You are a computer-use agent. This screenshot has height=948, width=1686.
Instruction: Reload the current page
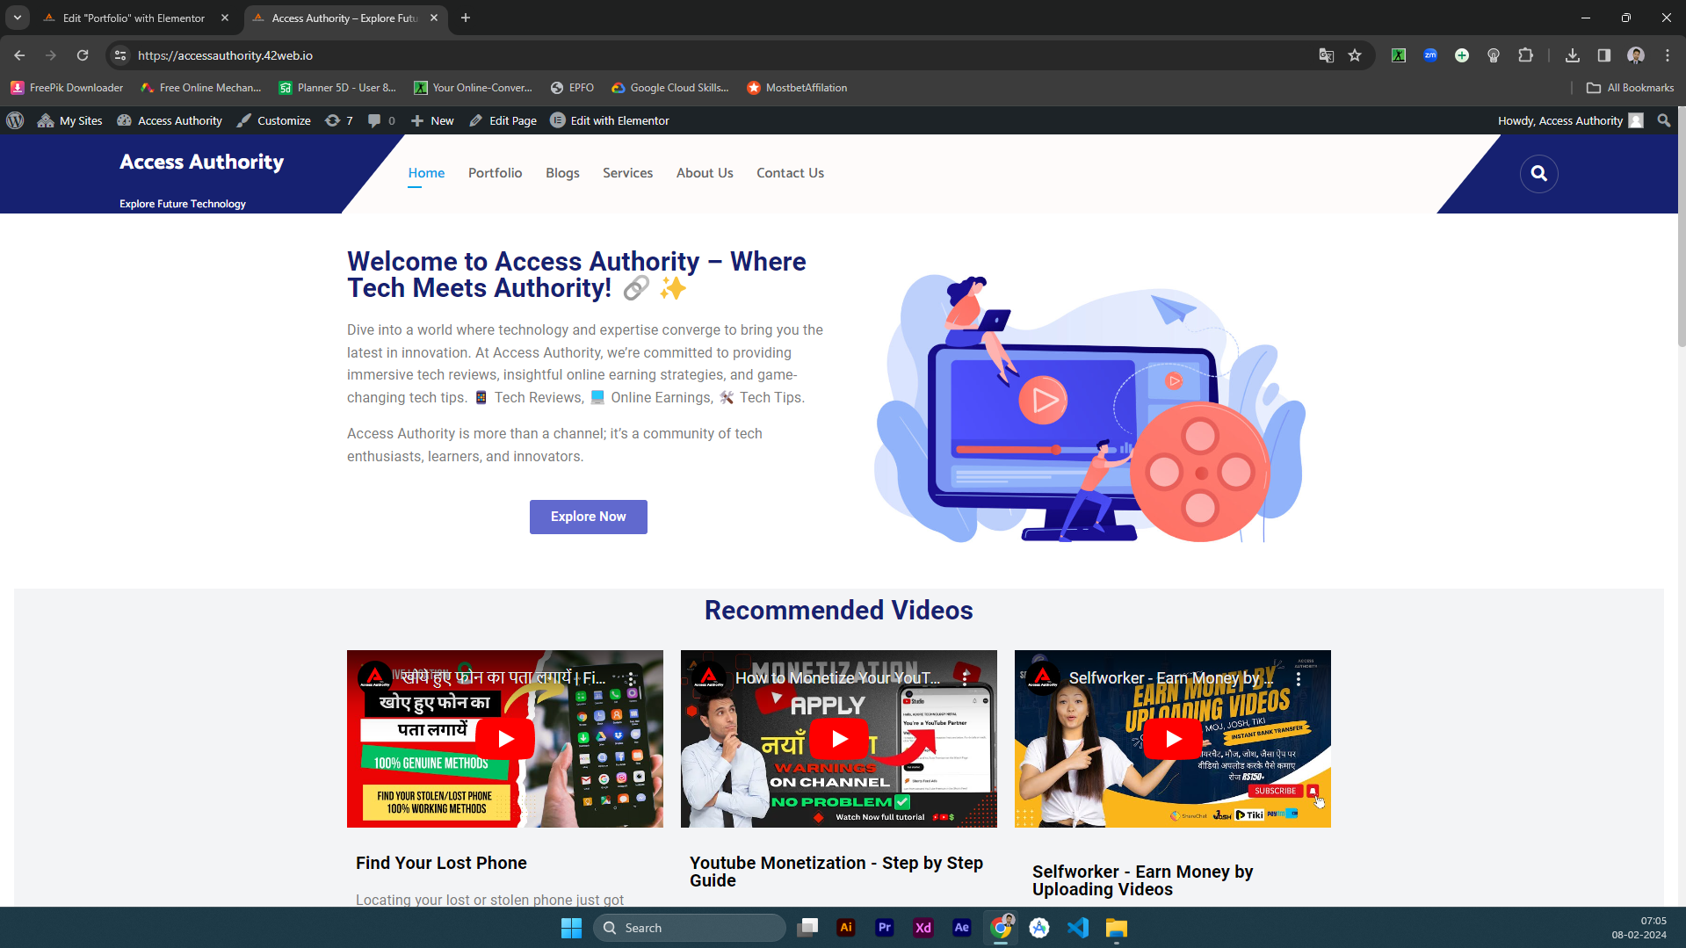point(83,55)
